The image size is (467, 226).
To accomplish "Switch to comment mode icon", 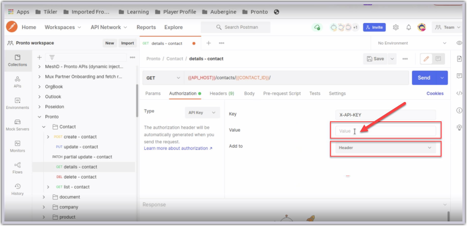I will pos(438,59).
